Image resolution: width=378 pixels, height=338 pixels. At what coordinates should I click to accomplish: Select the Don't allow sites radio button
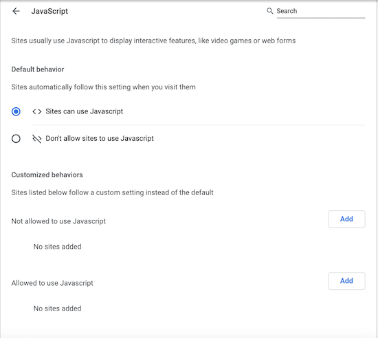[x=16, y=139]
